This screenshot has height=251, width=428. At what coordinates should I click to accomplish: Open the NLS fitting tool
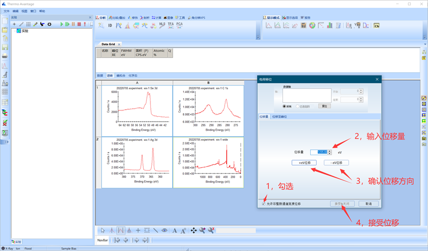click(x=162, y=25)
